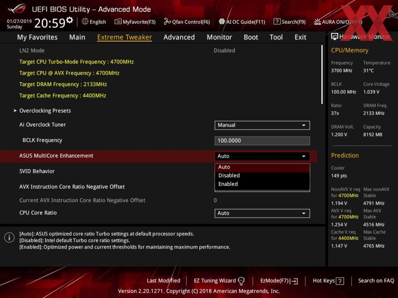Click Current AVX Instruction Core Ratio Negative Offset
The image size is (398, 298).
tap(82, 200)
